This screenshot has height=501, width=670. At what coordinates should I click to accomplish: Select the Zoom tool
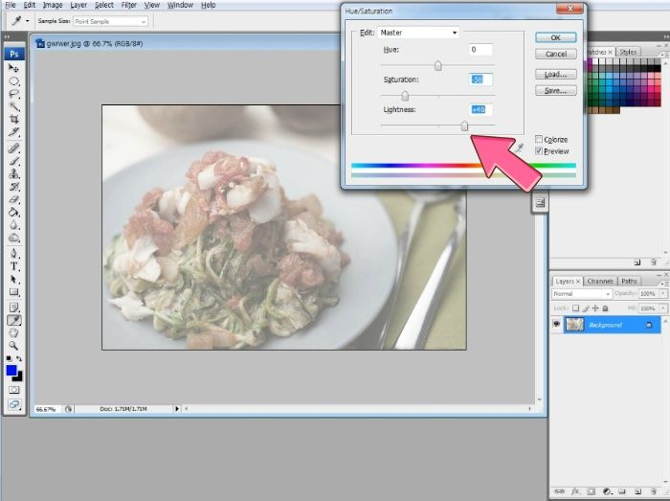(x=13, y=346)
